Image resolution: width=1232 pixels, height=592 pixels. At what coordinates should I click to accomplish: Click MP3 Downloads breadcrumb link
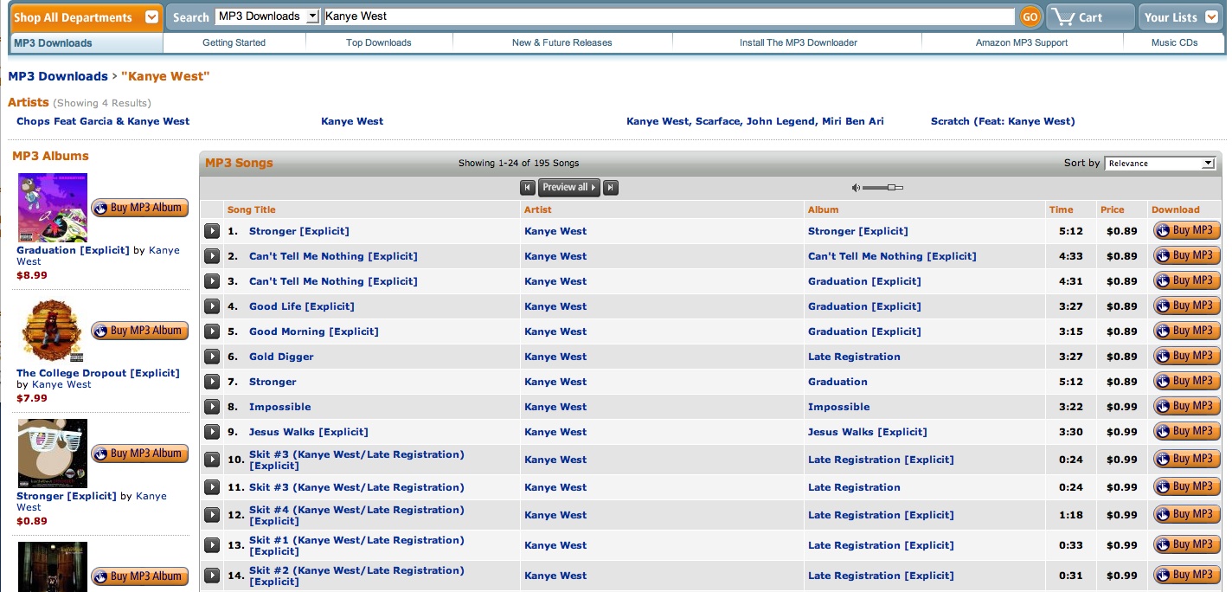point(58,76)
